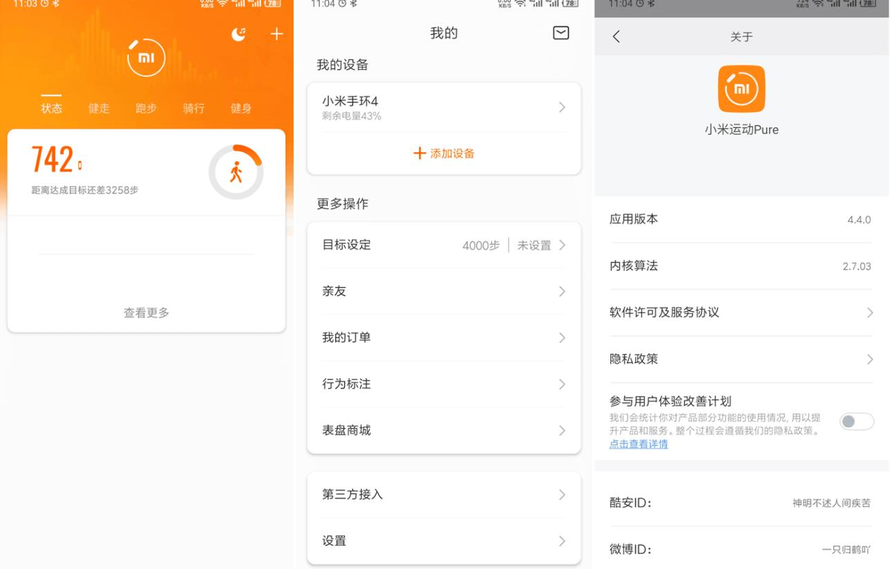The width and height of the screenshot is (891, 569).
Task: Select the 状态 tab
Action: pyautogui.click(x=52, y=108)
